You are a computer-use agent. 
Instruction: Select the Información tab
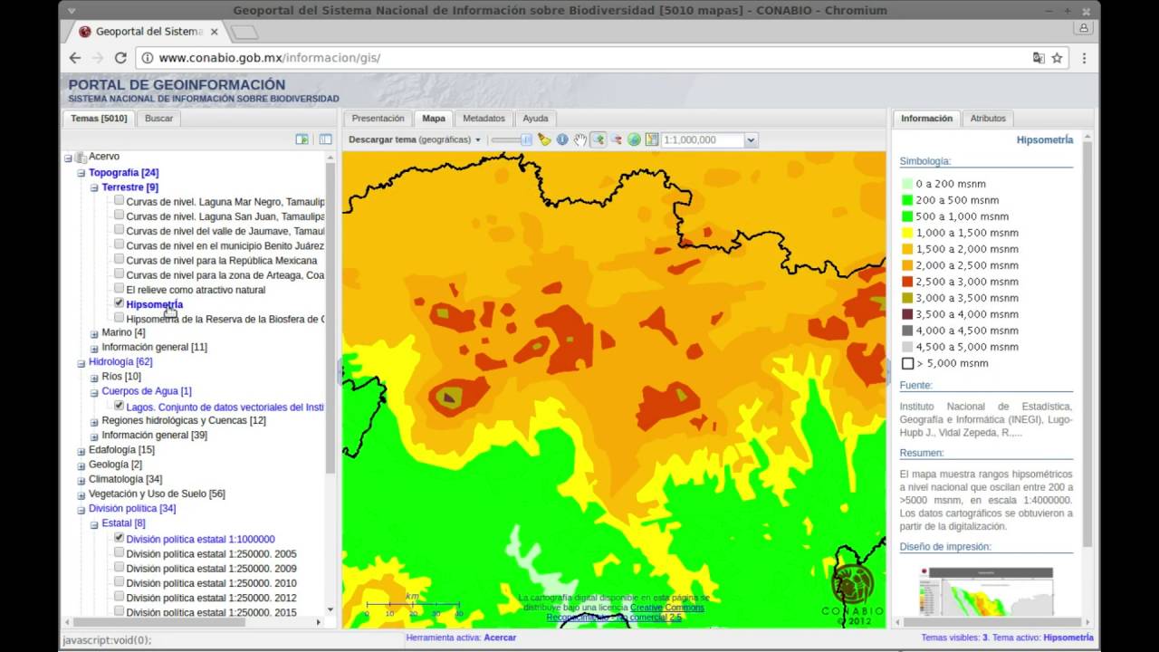[926, 119]
